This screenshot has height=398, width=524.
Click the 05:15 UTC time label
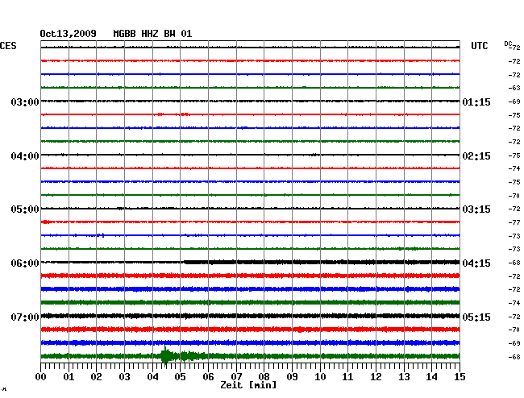click(476, 317)
